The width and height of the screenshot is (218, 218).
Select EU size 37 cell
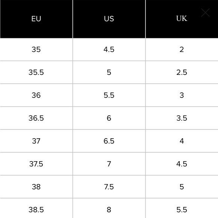point(36,141)
